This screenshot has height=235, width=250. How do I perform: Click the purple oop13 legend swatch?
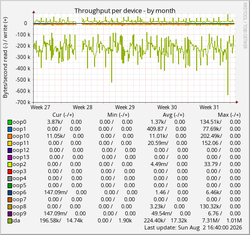tap(10, 158)
